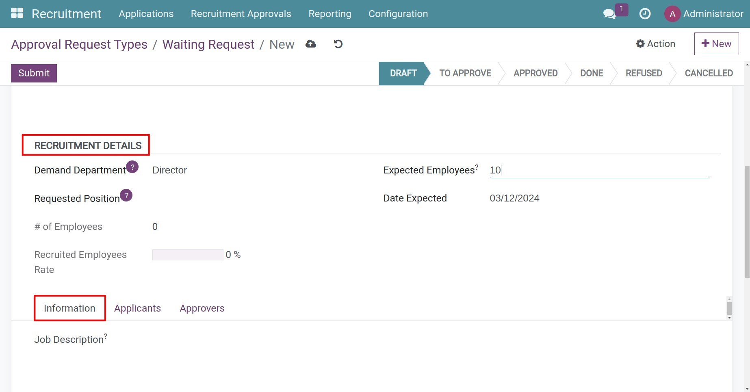Open the Configuration menu
This screenshot has height=392, width=750.
tap(398, 13)
